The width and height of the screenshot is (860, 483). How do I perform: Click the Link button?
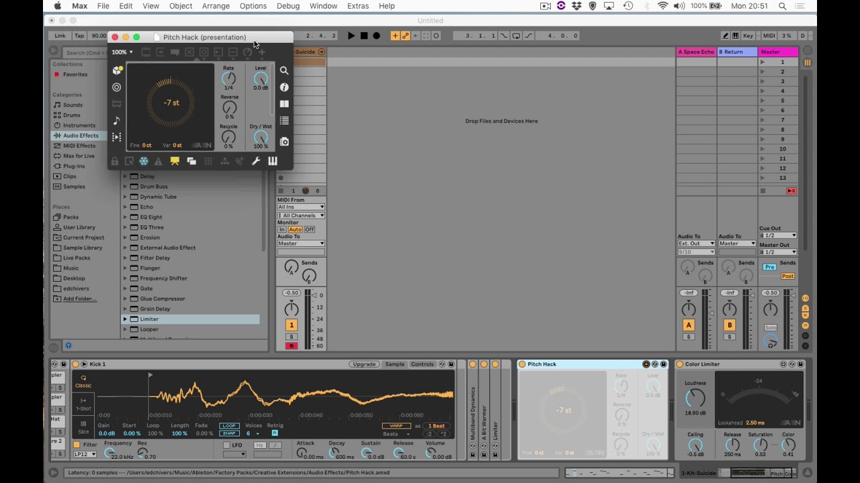pos(60,36)
